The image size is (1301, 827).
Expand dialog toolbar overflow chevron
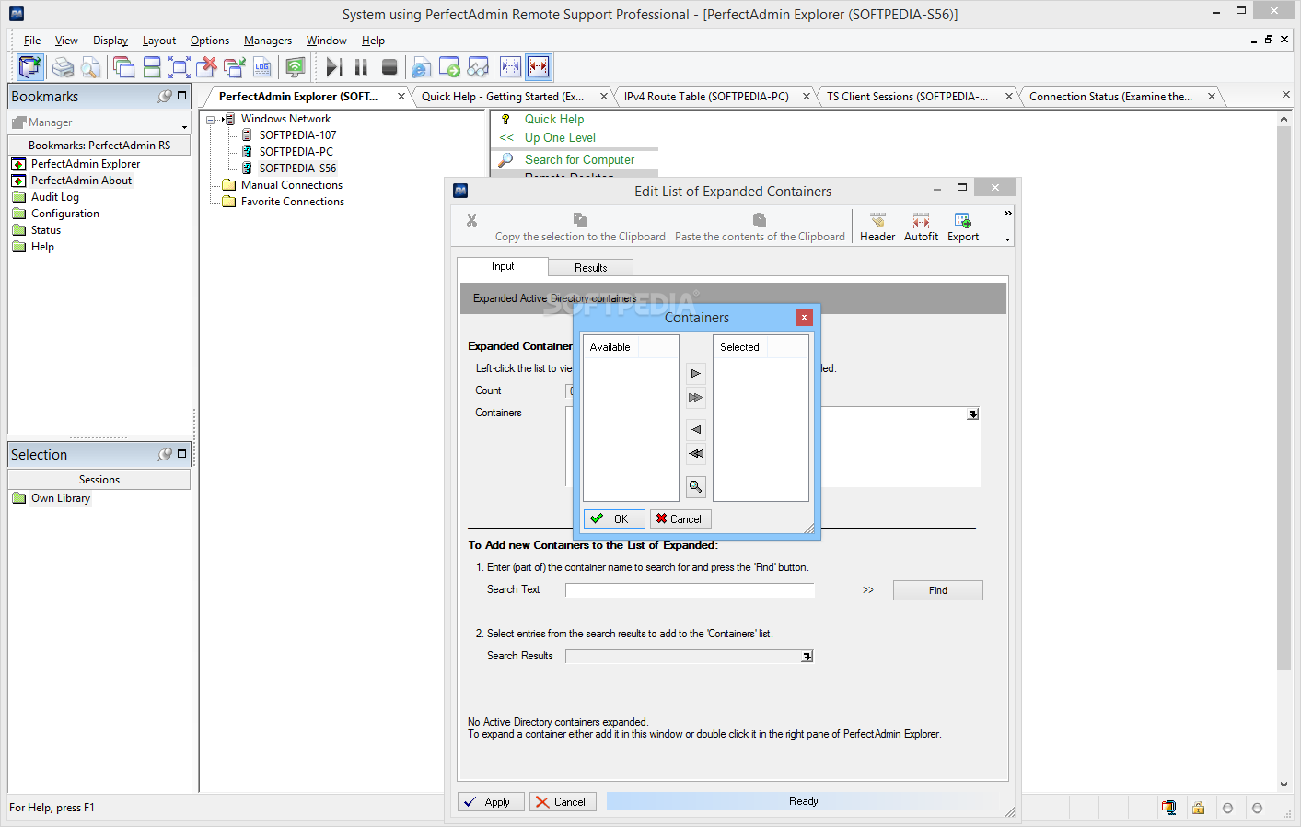click(1008, 214)
